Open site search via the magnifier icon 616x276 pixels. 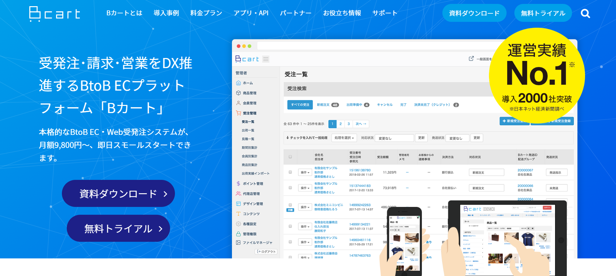pos(585,13)
